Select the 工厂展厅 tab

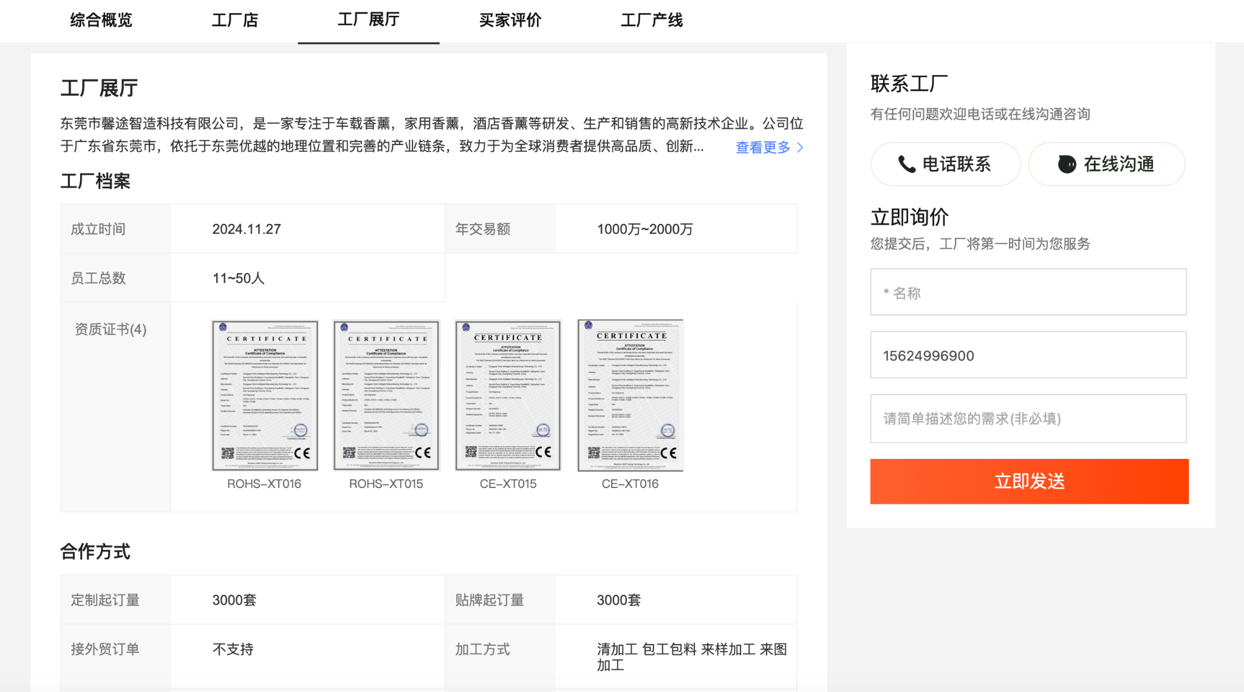click(369, 20)
